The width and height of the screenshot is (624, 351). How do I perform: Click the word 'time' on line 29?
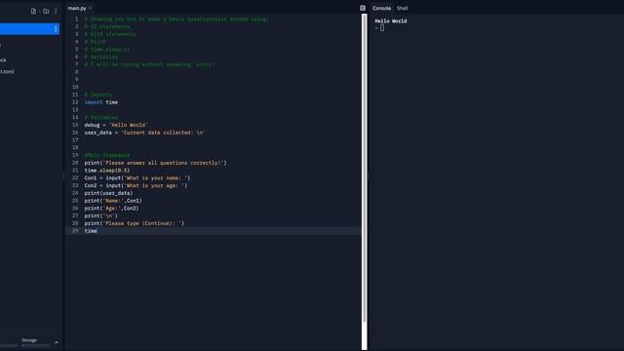[x=91, y=231]
